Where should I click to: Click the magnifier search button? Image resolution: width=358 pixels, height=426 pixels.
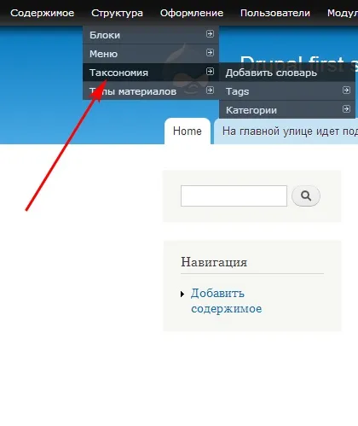click(x=306, y=195)
